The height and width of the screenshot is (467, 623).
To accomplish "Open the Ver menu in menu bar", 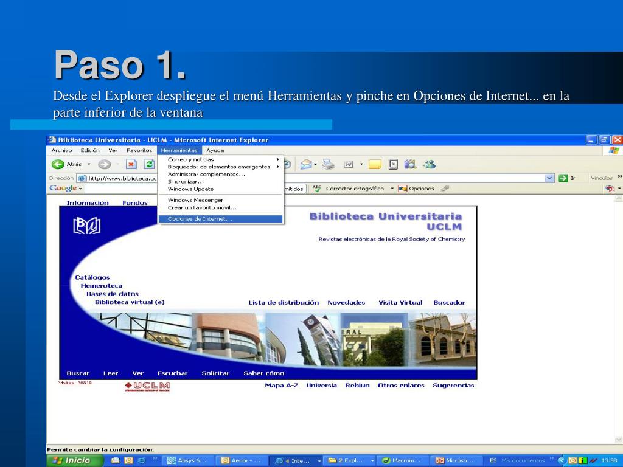I will tap(113, 151).
